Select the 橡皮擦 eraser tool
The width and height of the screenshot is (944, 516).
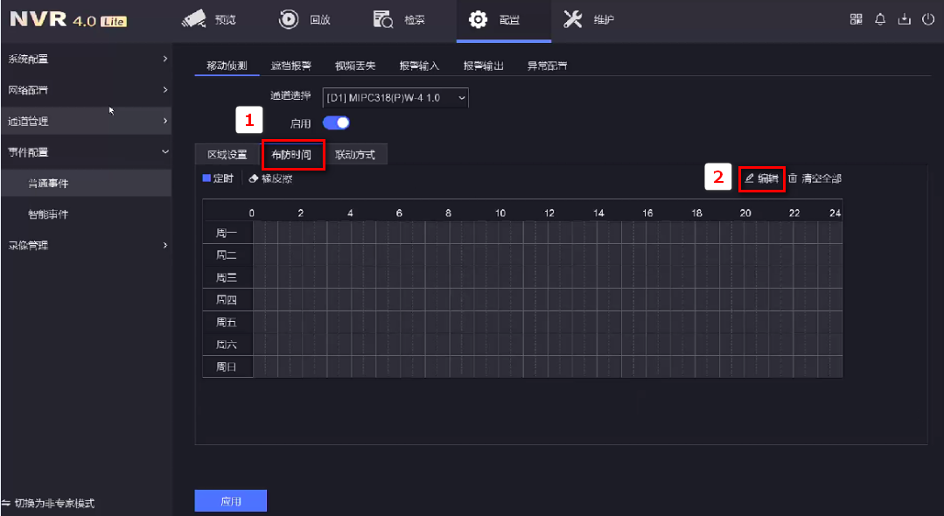(270, 178)
